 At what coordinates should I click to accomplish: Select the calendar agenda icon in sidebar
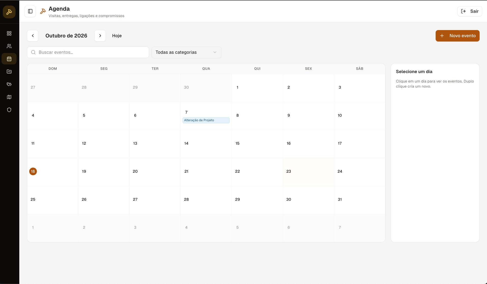pos(9,59)
